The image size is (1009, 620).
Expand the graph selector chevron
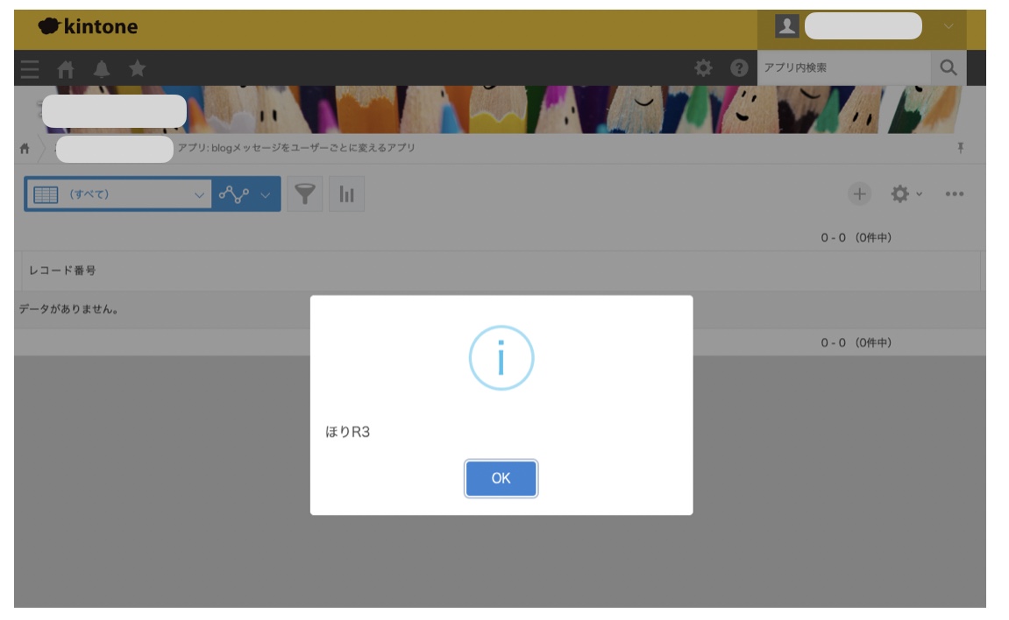click(x=265, y=194)
